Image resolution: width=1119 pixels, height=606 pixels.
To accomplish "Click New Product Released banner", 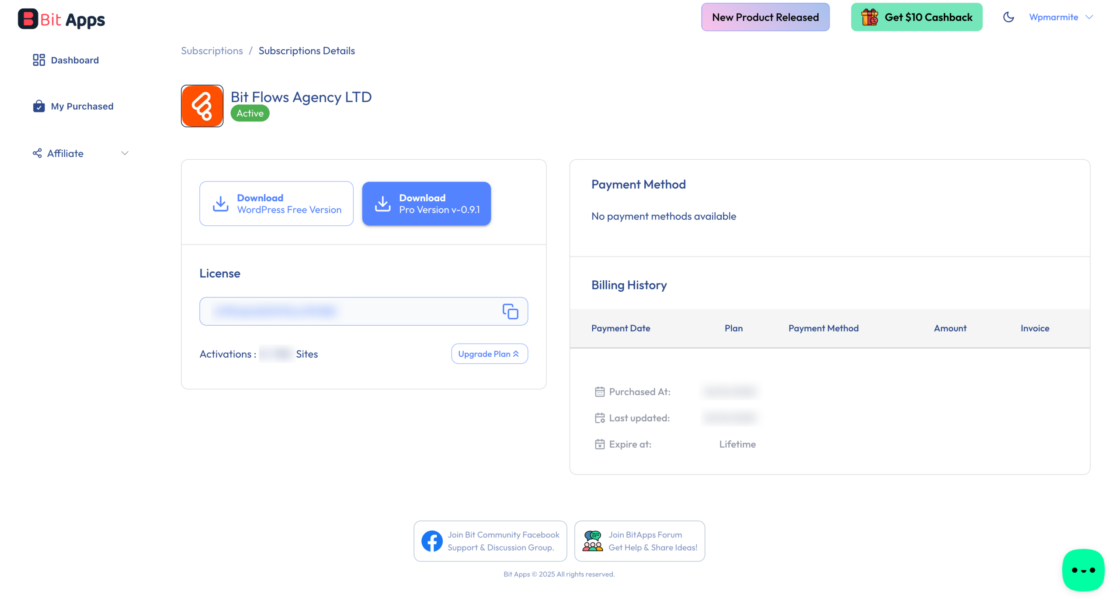I will click(x=765, y=17).
